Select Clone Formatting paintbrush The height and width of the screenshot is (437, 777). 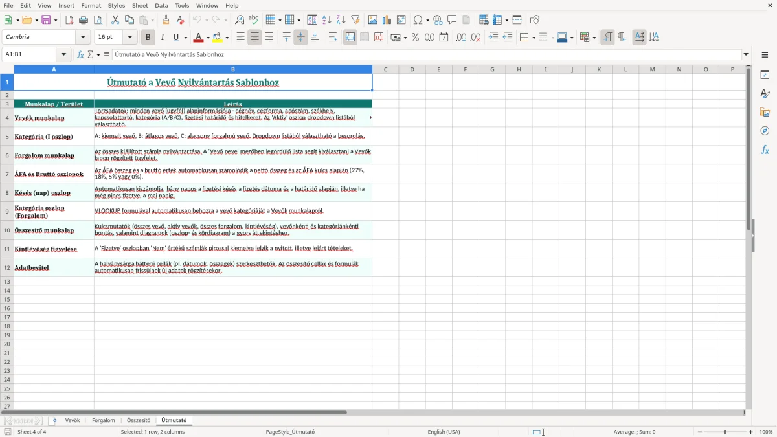coord(166,20)
